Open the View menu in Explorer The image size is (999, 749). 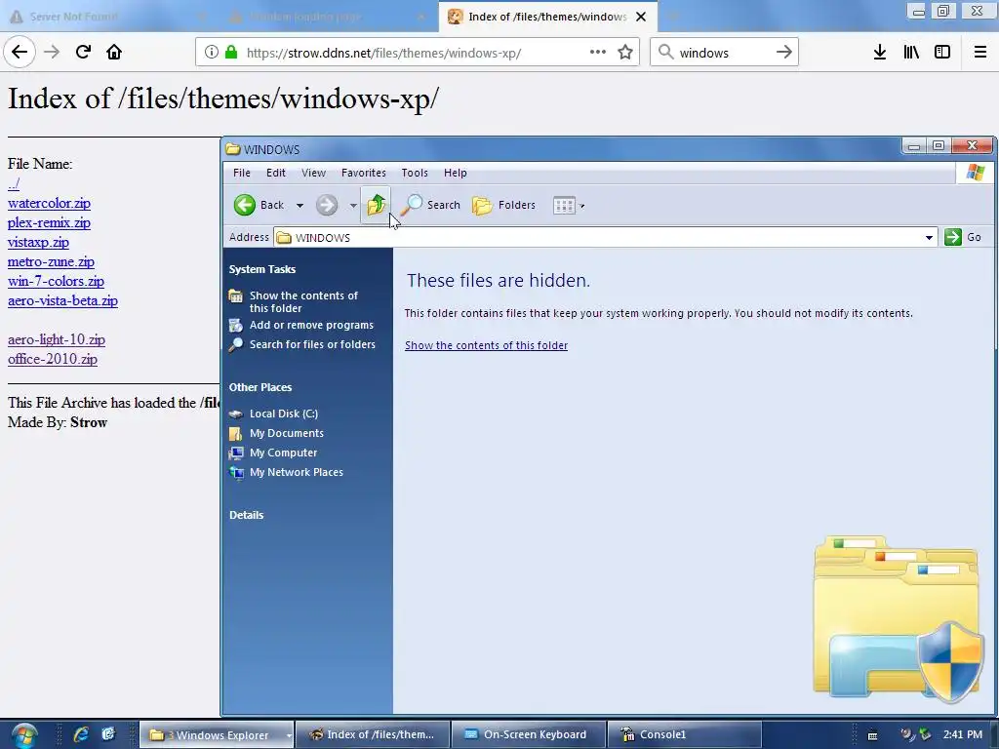click(x=313, y=173)
